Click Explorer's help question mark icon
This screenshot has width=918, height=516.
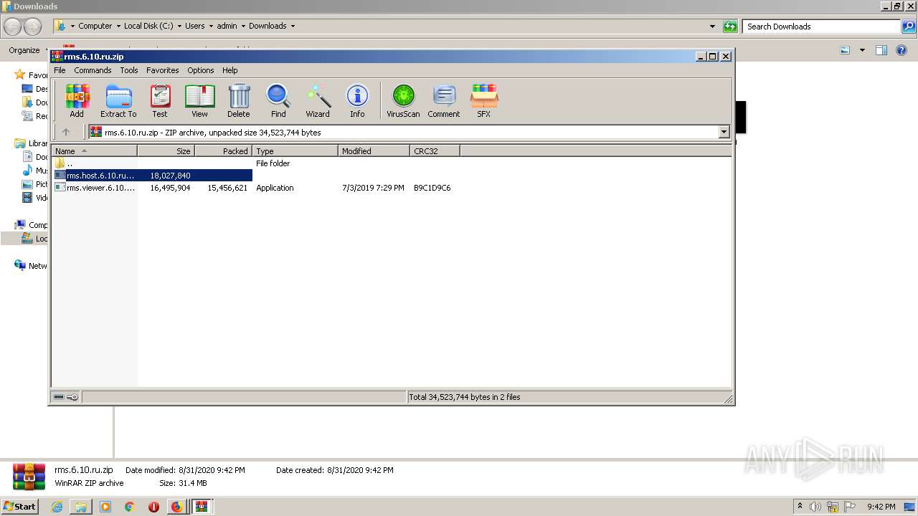902,50
